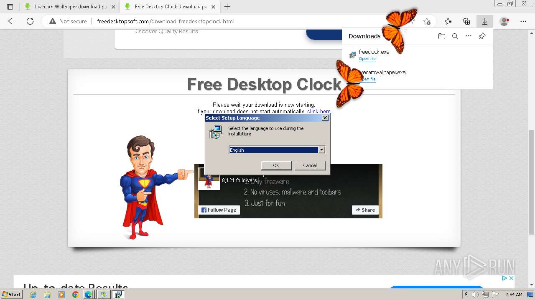Image resolution: width=535 pixels, height=300 pixels.
Task: Reload the page with refresh icon
Action: pos(30,21)
